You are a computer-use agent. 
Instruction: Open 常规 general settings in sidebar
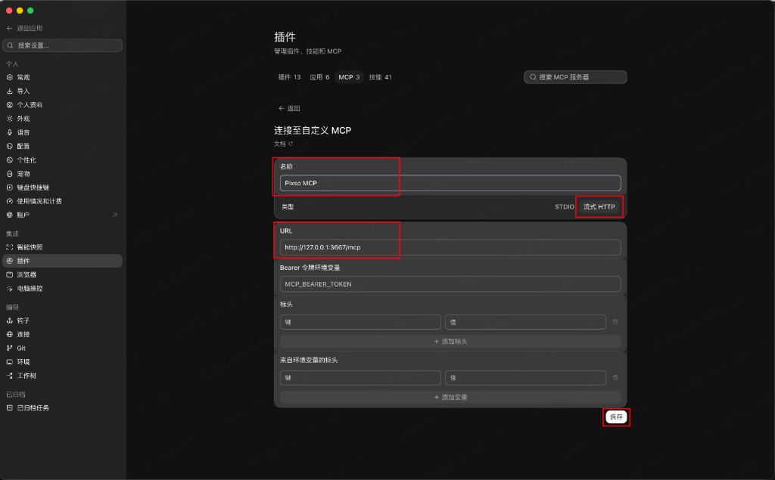[x=62, y=77]
